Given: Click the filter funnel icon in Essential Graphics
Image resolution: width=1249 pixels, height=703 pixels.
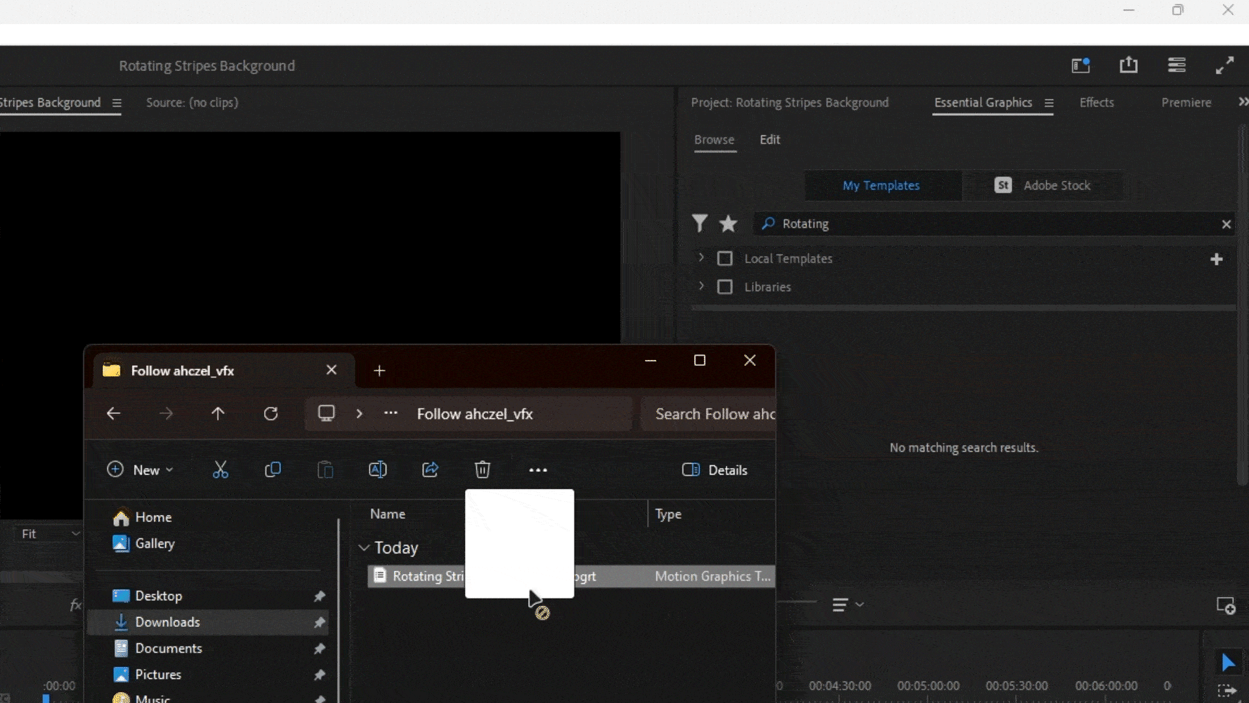Looking at the screenshot, I should (x=699, y=224).
